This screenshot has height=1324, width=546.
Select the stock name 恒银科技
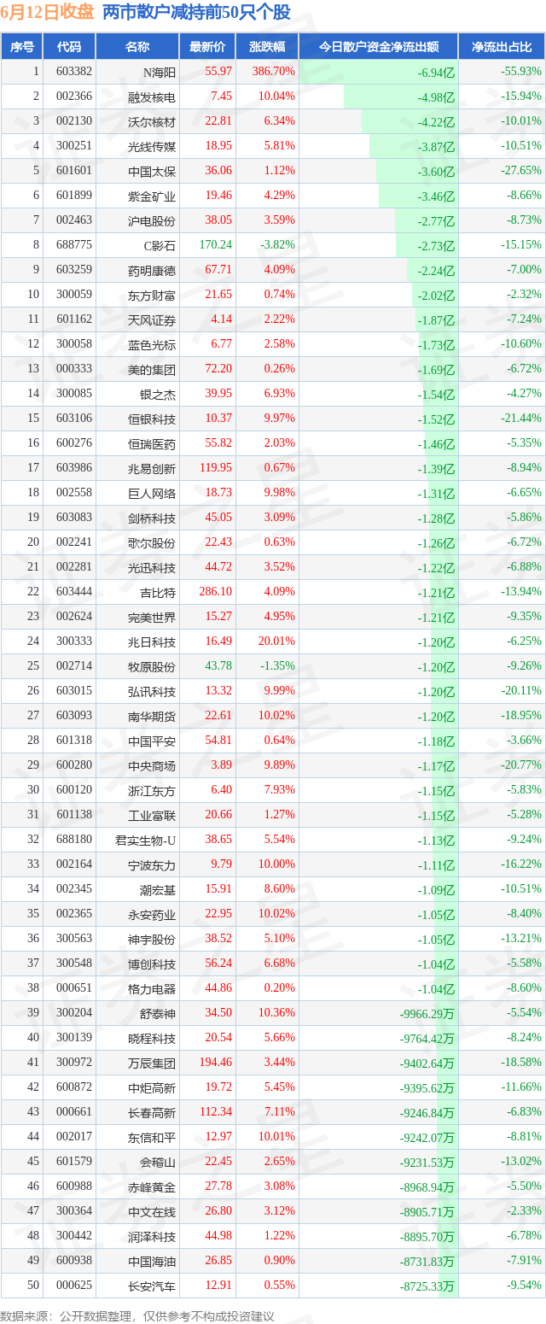click(152, 419)
